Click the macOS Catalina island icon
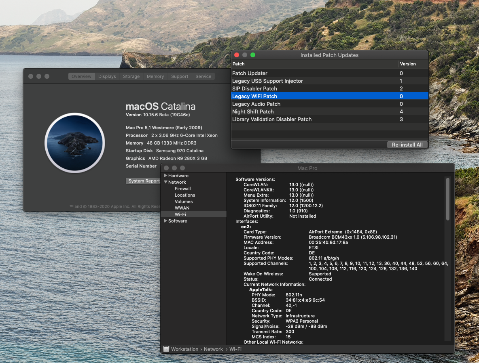Image resolution: width=479 pixels, height=363 pixels. [75, 143]
